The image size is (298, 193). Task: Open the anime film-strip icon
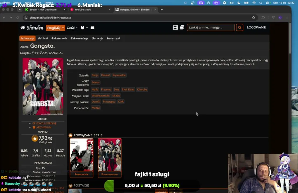point(175,28)
